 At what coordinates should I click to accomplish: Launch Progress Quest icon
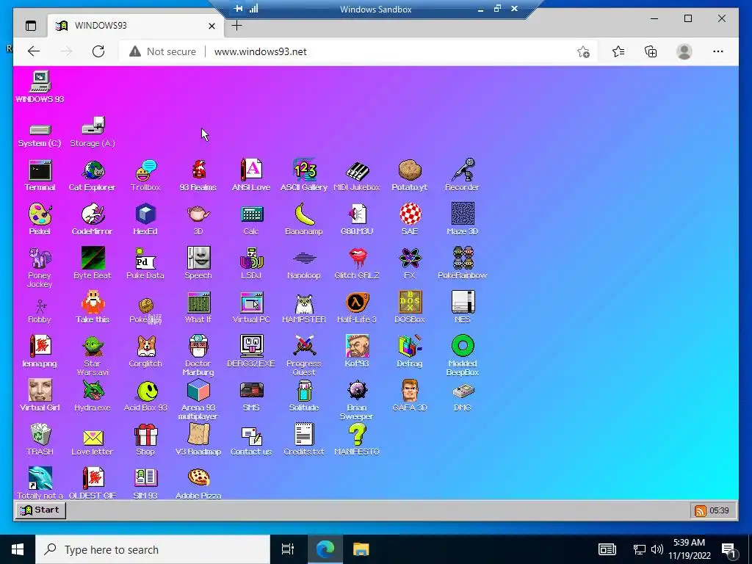pos(304,356)
